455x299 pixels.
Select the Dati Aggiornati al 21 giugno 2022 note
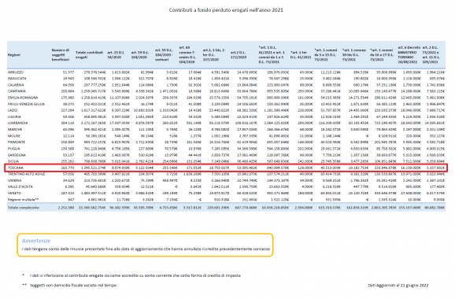(x=398, y=286)
